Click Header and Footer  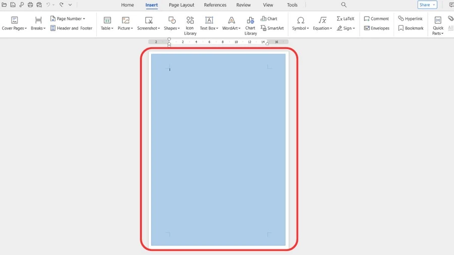[71, 28]
